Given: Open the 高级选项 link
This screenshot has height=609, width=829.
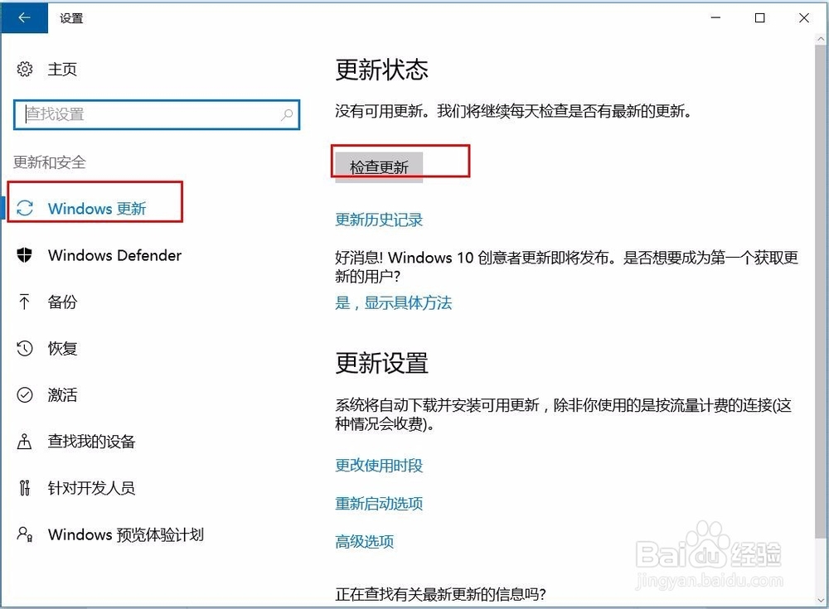Looking at the screenshot, I should pyautogui.click(x=364, y=541).
